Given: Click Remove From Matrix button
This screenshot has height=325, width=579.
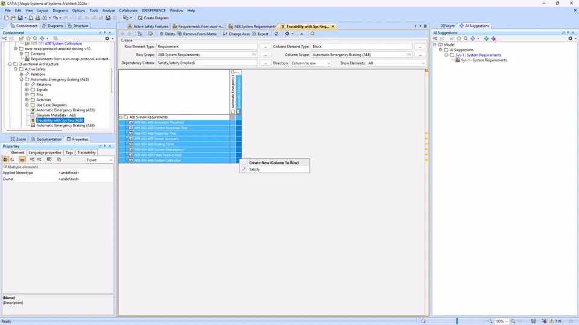Looking at the screenshot, I should pos(197,34).
